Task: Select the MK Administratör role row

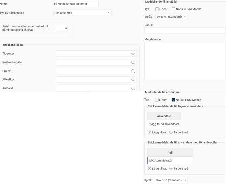Action: tap(170, 161)
